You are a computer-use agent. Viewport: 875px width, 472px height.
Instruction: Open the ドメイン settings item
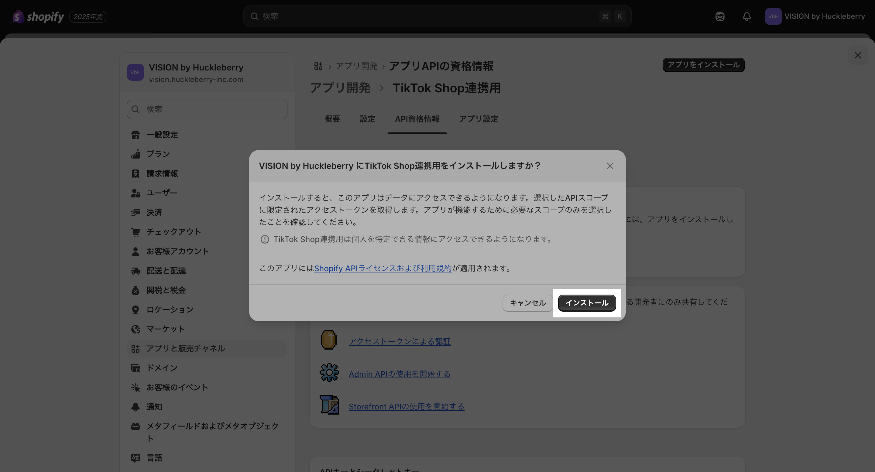coord(207,368)
